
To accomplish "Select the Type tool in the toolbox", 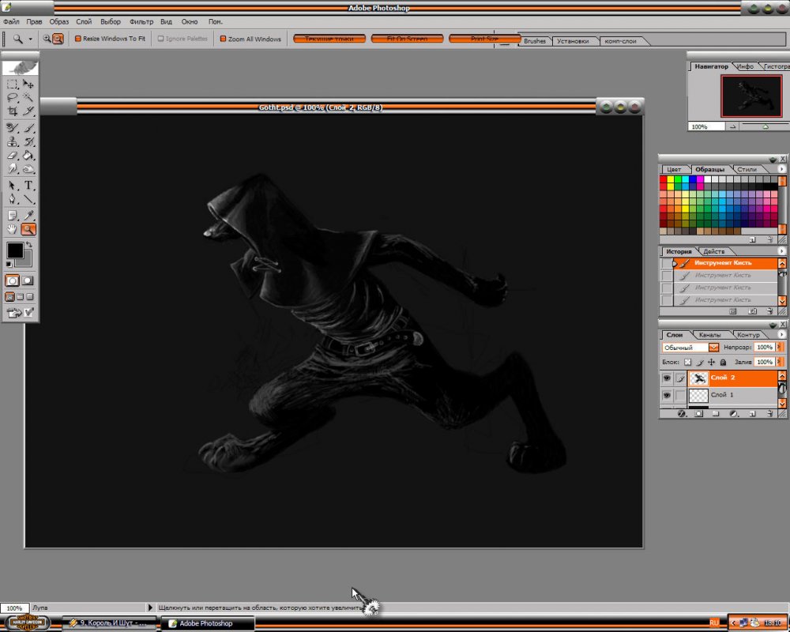I will (28, 185).
